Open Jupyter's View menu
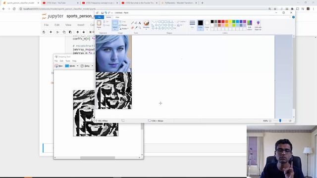The image size is (317, 178). [x=68, y=25]
